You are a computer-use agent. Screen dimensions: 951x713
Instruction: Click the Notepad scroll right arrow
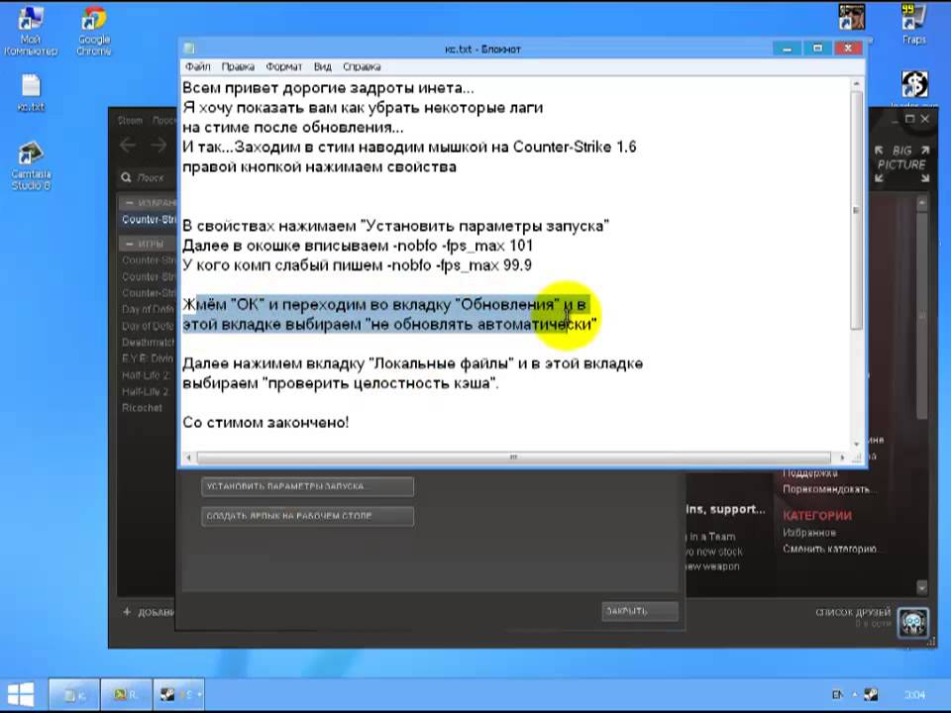tap(842, 458)
